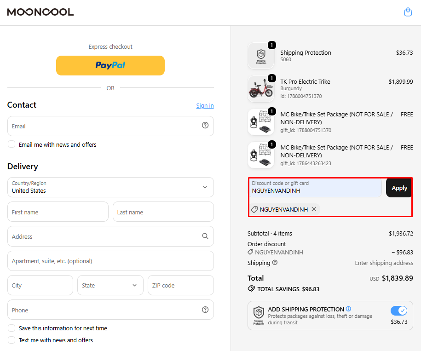Open the Country/Region dropdown
This screenshot has width=421, height=351.
[110, 187]
